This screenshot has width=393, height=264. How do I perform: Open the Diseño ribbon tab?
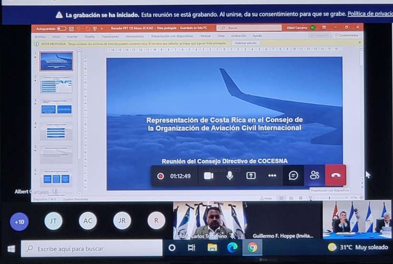coord(90,36)
